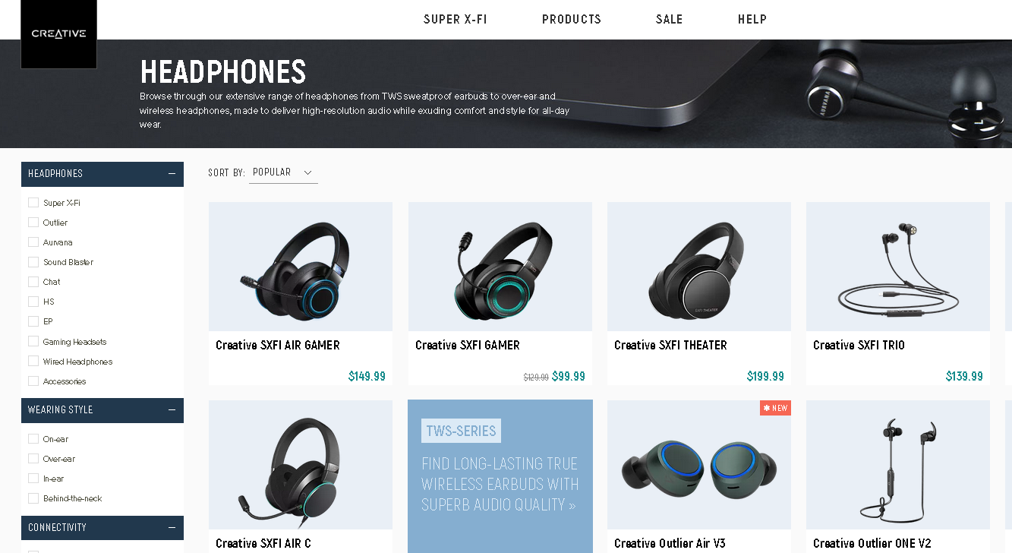
Task: Enable the Gaming Headsets checkbox
Action: [x=33, y=341]
